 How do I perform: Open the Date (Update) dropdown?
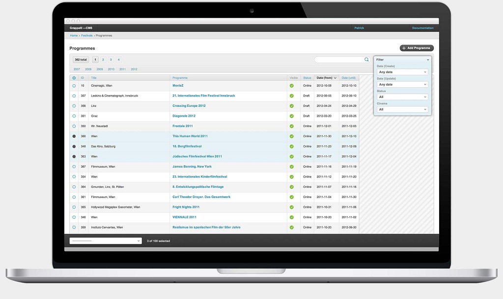(402, 84)
